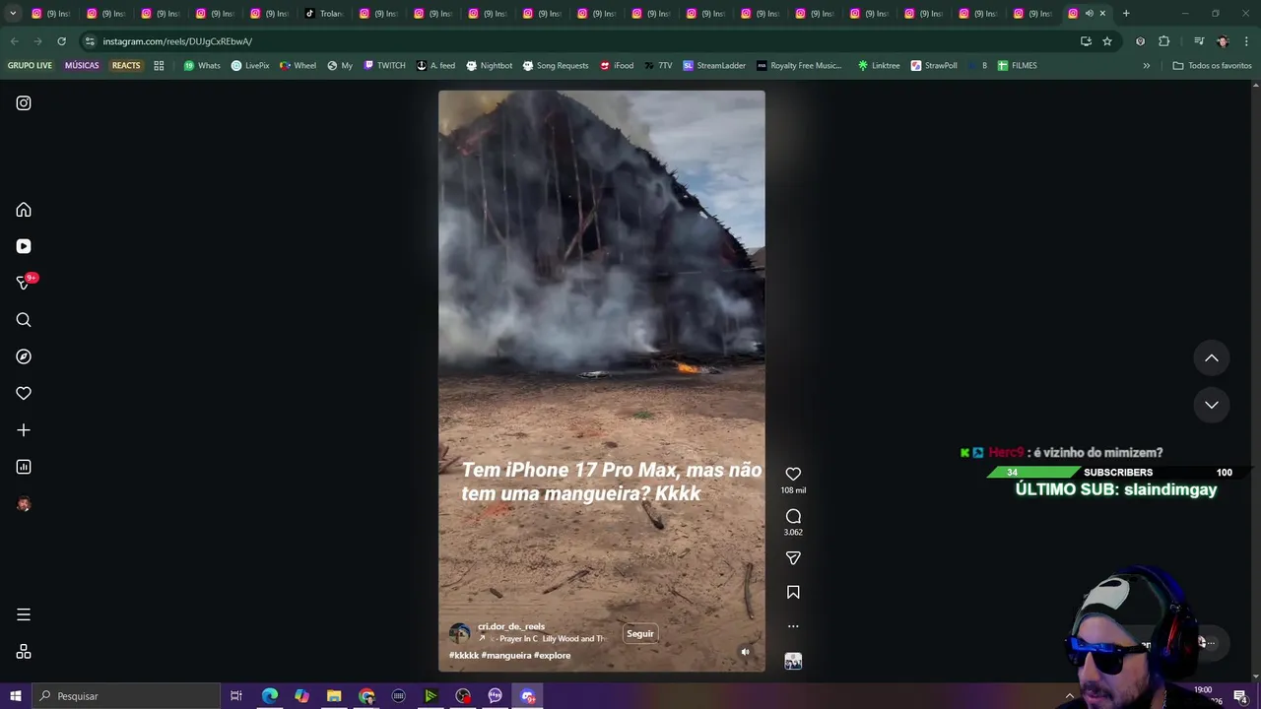
Task: Open Song Requests bookmark
Action: click(x=556, y=66)
